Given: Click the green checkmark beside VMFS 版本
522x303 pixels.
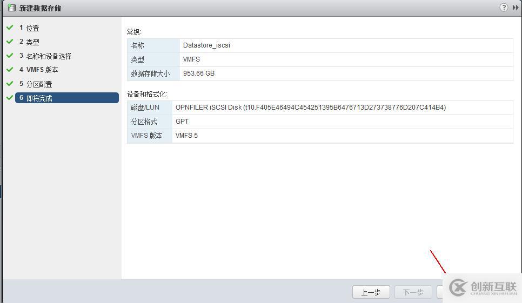Looking at the screenshot, I should (10, 69).
